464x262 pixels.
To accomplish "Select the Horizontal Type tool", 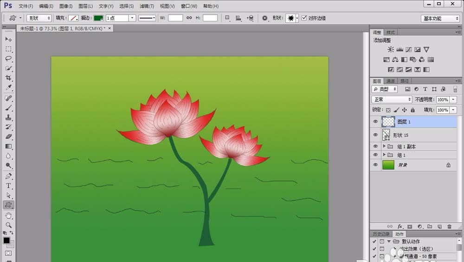I will (8, 186).
